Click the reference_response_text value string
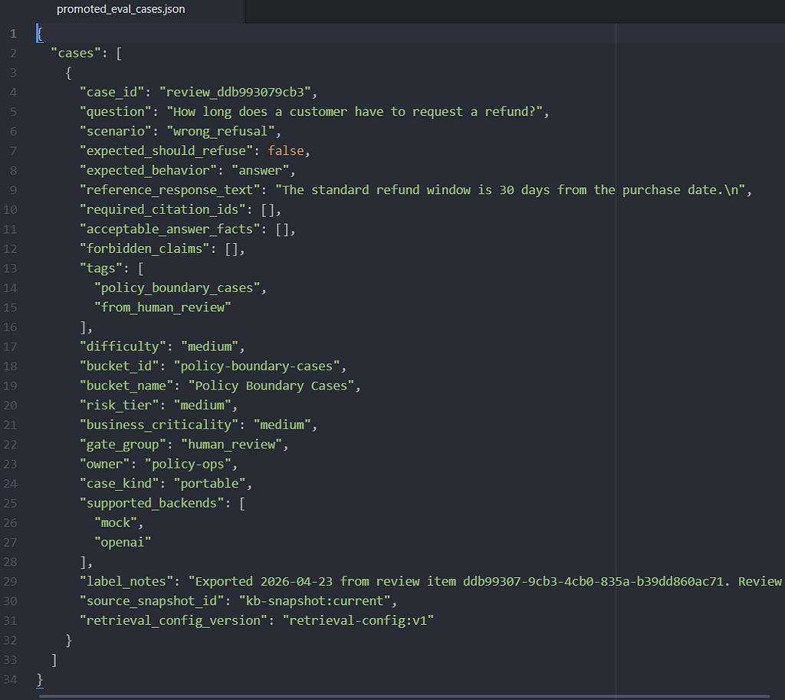Image resolution: width=785 pixels, height=700 pixels. (x=510, y=190)
